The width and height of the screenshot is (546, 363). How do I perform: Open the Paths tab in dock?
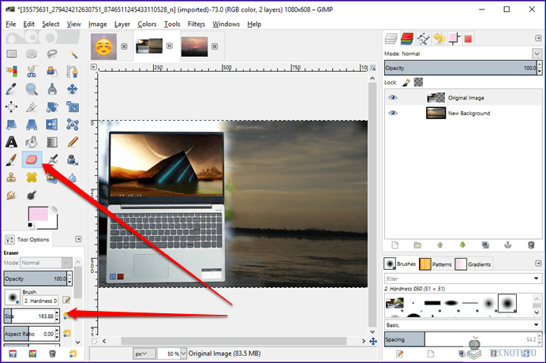(x=423, y=39)
